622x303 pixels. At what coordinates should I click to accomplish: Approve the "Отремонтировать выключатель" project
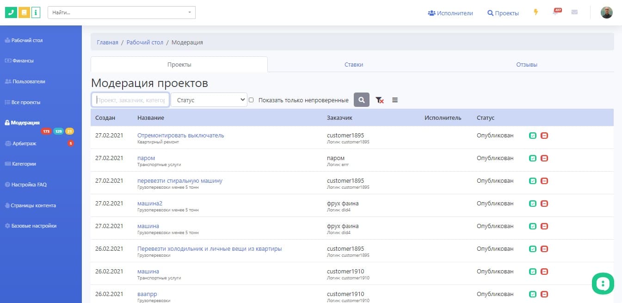click(x=533, y=136)
